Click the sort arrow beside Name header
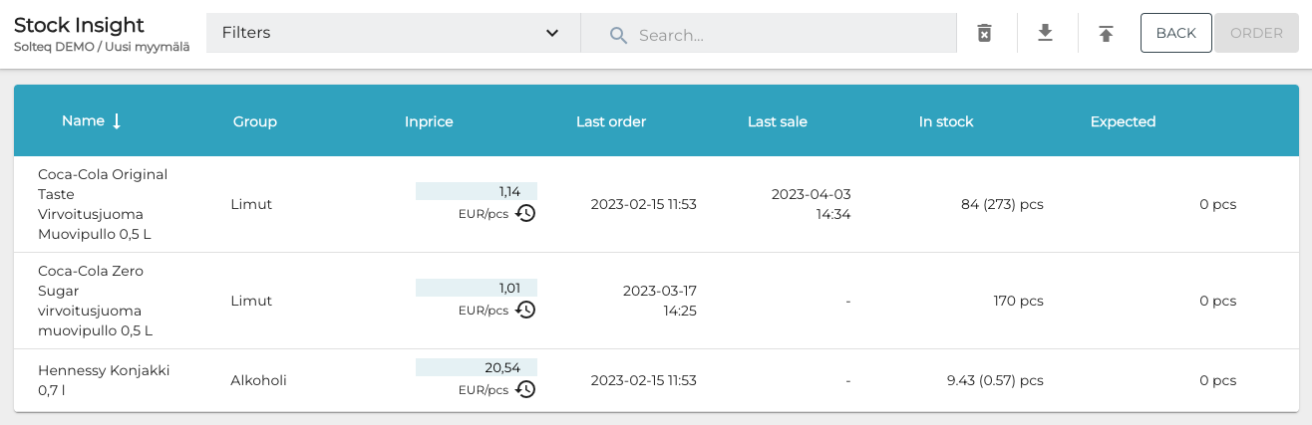This screenshot has height=425, width=1312. (x=117, y=121)
